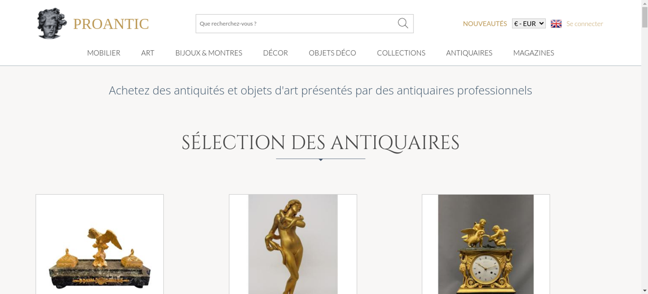Image resolution: width=648 pixels, height=294 pixels.
Task: Open the OBJETS DÉCO menu
Action: click(x=332, y=53)
